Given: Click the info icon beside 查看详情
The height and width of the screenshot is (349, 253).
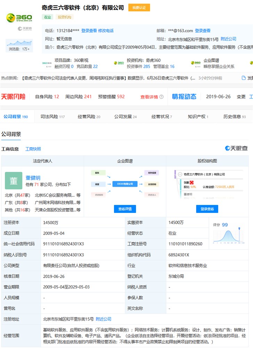Looking at the screenshot, I should point(161,97).
